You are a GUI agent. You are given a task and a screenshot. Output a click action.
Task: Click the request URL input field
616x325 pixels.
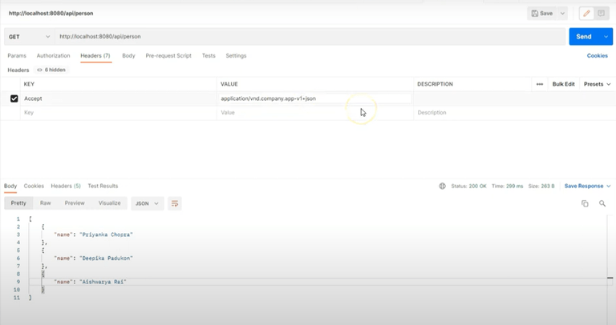pyautogui.click(x=310, y=37)
